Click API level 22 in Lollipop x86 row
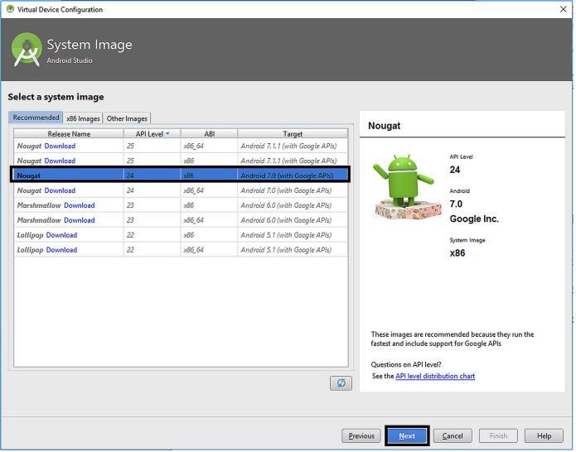 [130, 235]
